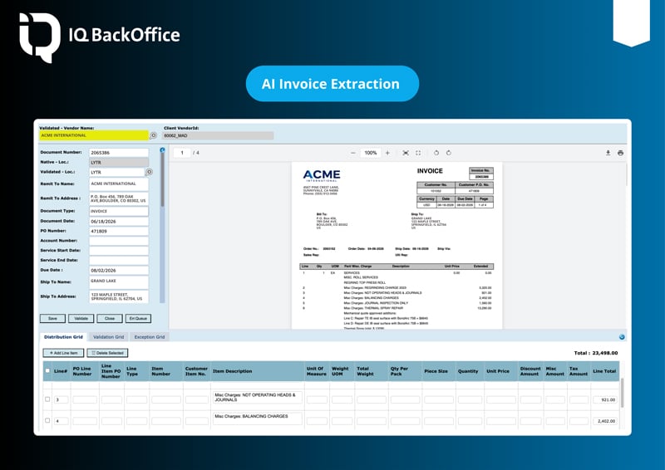Click the ACME logo in the invoice
The image size is (665, 470).
point(322,175)
